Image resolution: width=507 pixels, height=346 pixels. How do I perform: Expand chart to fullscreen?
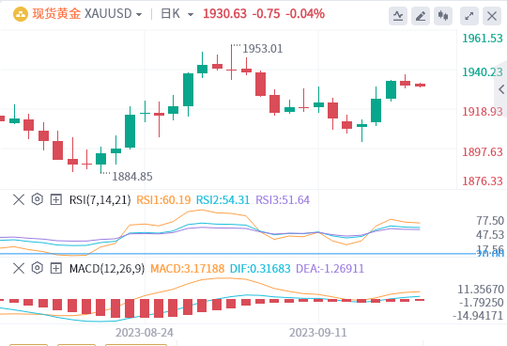pyautogui.click(x=469, y=16)
